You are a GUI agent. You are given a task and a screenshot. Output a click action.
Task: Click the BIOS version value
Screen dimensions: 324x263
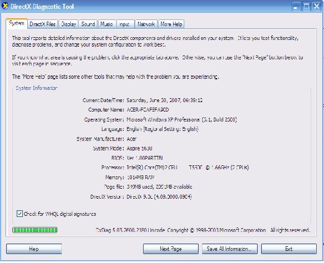click(145, 158)
